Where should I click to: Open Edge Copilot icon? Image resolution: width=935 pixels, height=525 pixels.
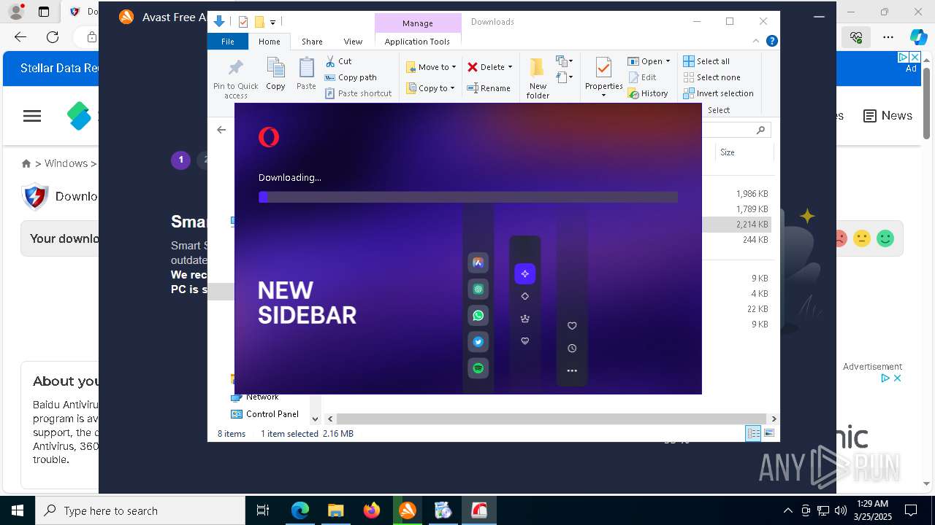pyautogui.click(x=918, y=36)
